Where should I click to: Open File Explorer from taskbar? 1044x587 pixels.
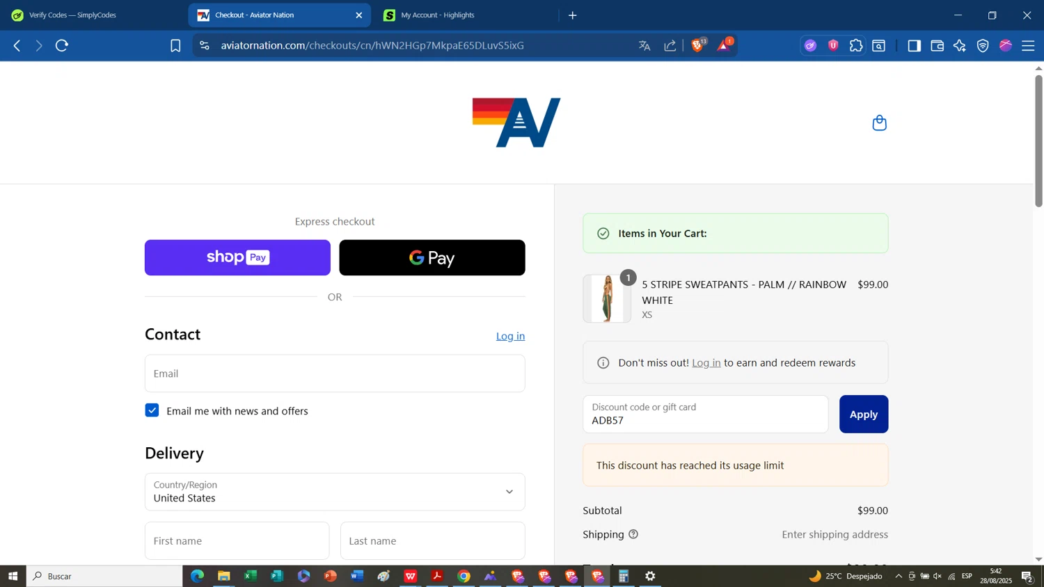223,576
